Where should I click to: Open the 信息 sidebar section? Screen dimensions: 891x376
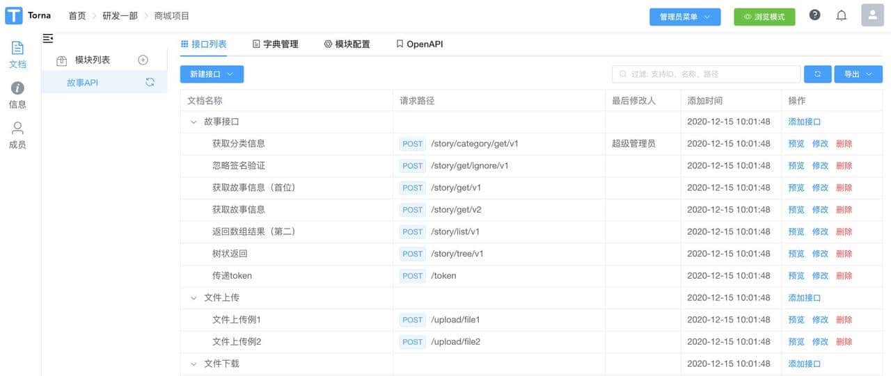[17, 95]
